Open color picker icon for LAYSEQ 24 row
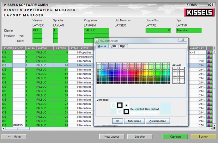 [x=209, y=113]
